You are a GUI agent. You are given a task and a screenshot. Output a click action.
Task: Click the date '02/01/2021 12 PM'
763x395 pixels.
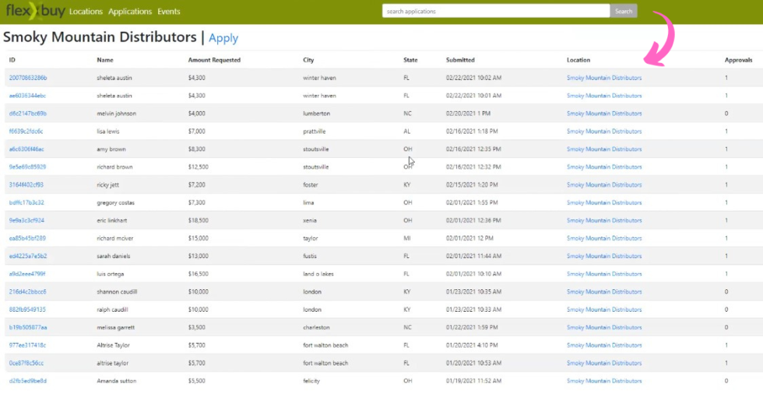point(469,238)
